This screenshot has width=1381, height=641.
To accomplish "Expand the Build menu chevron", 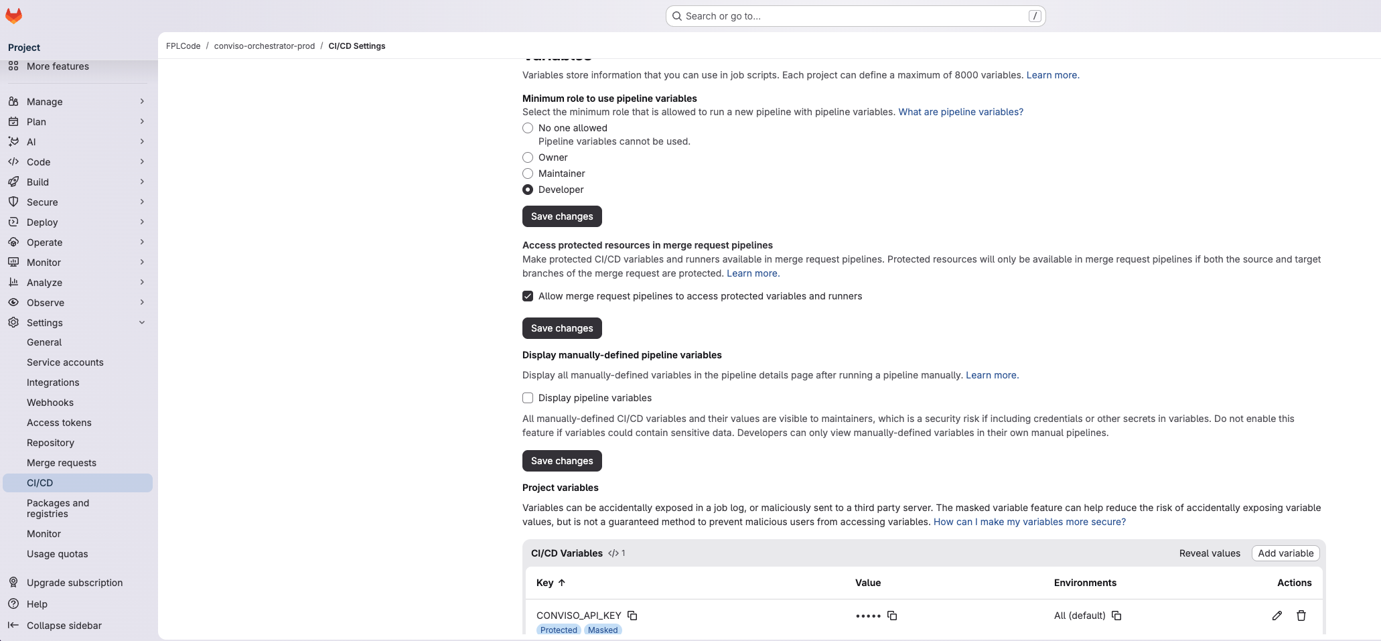I will 142,182.
